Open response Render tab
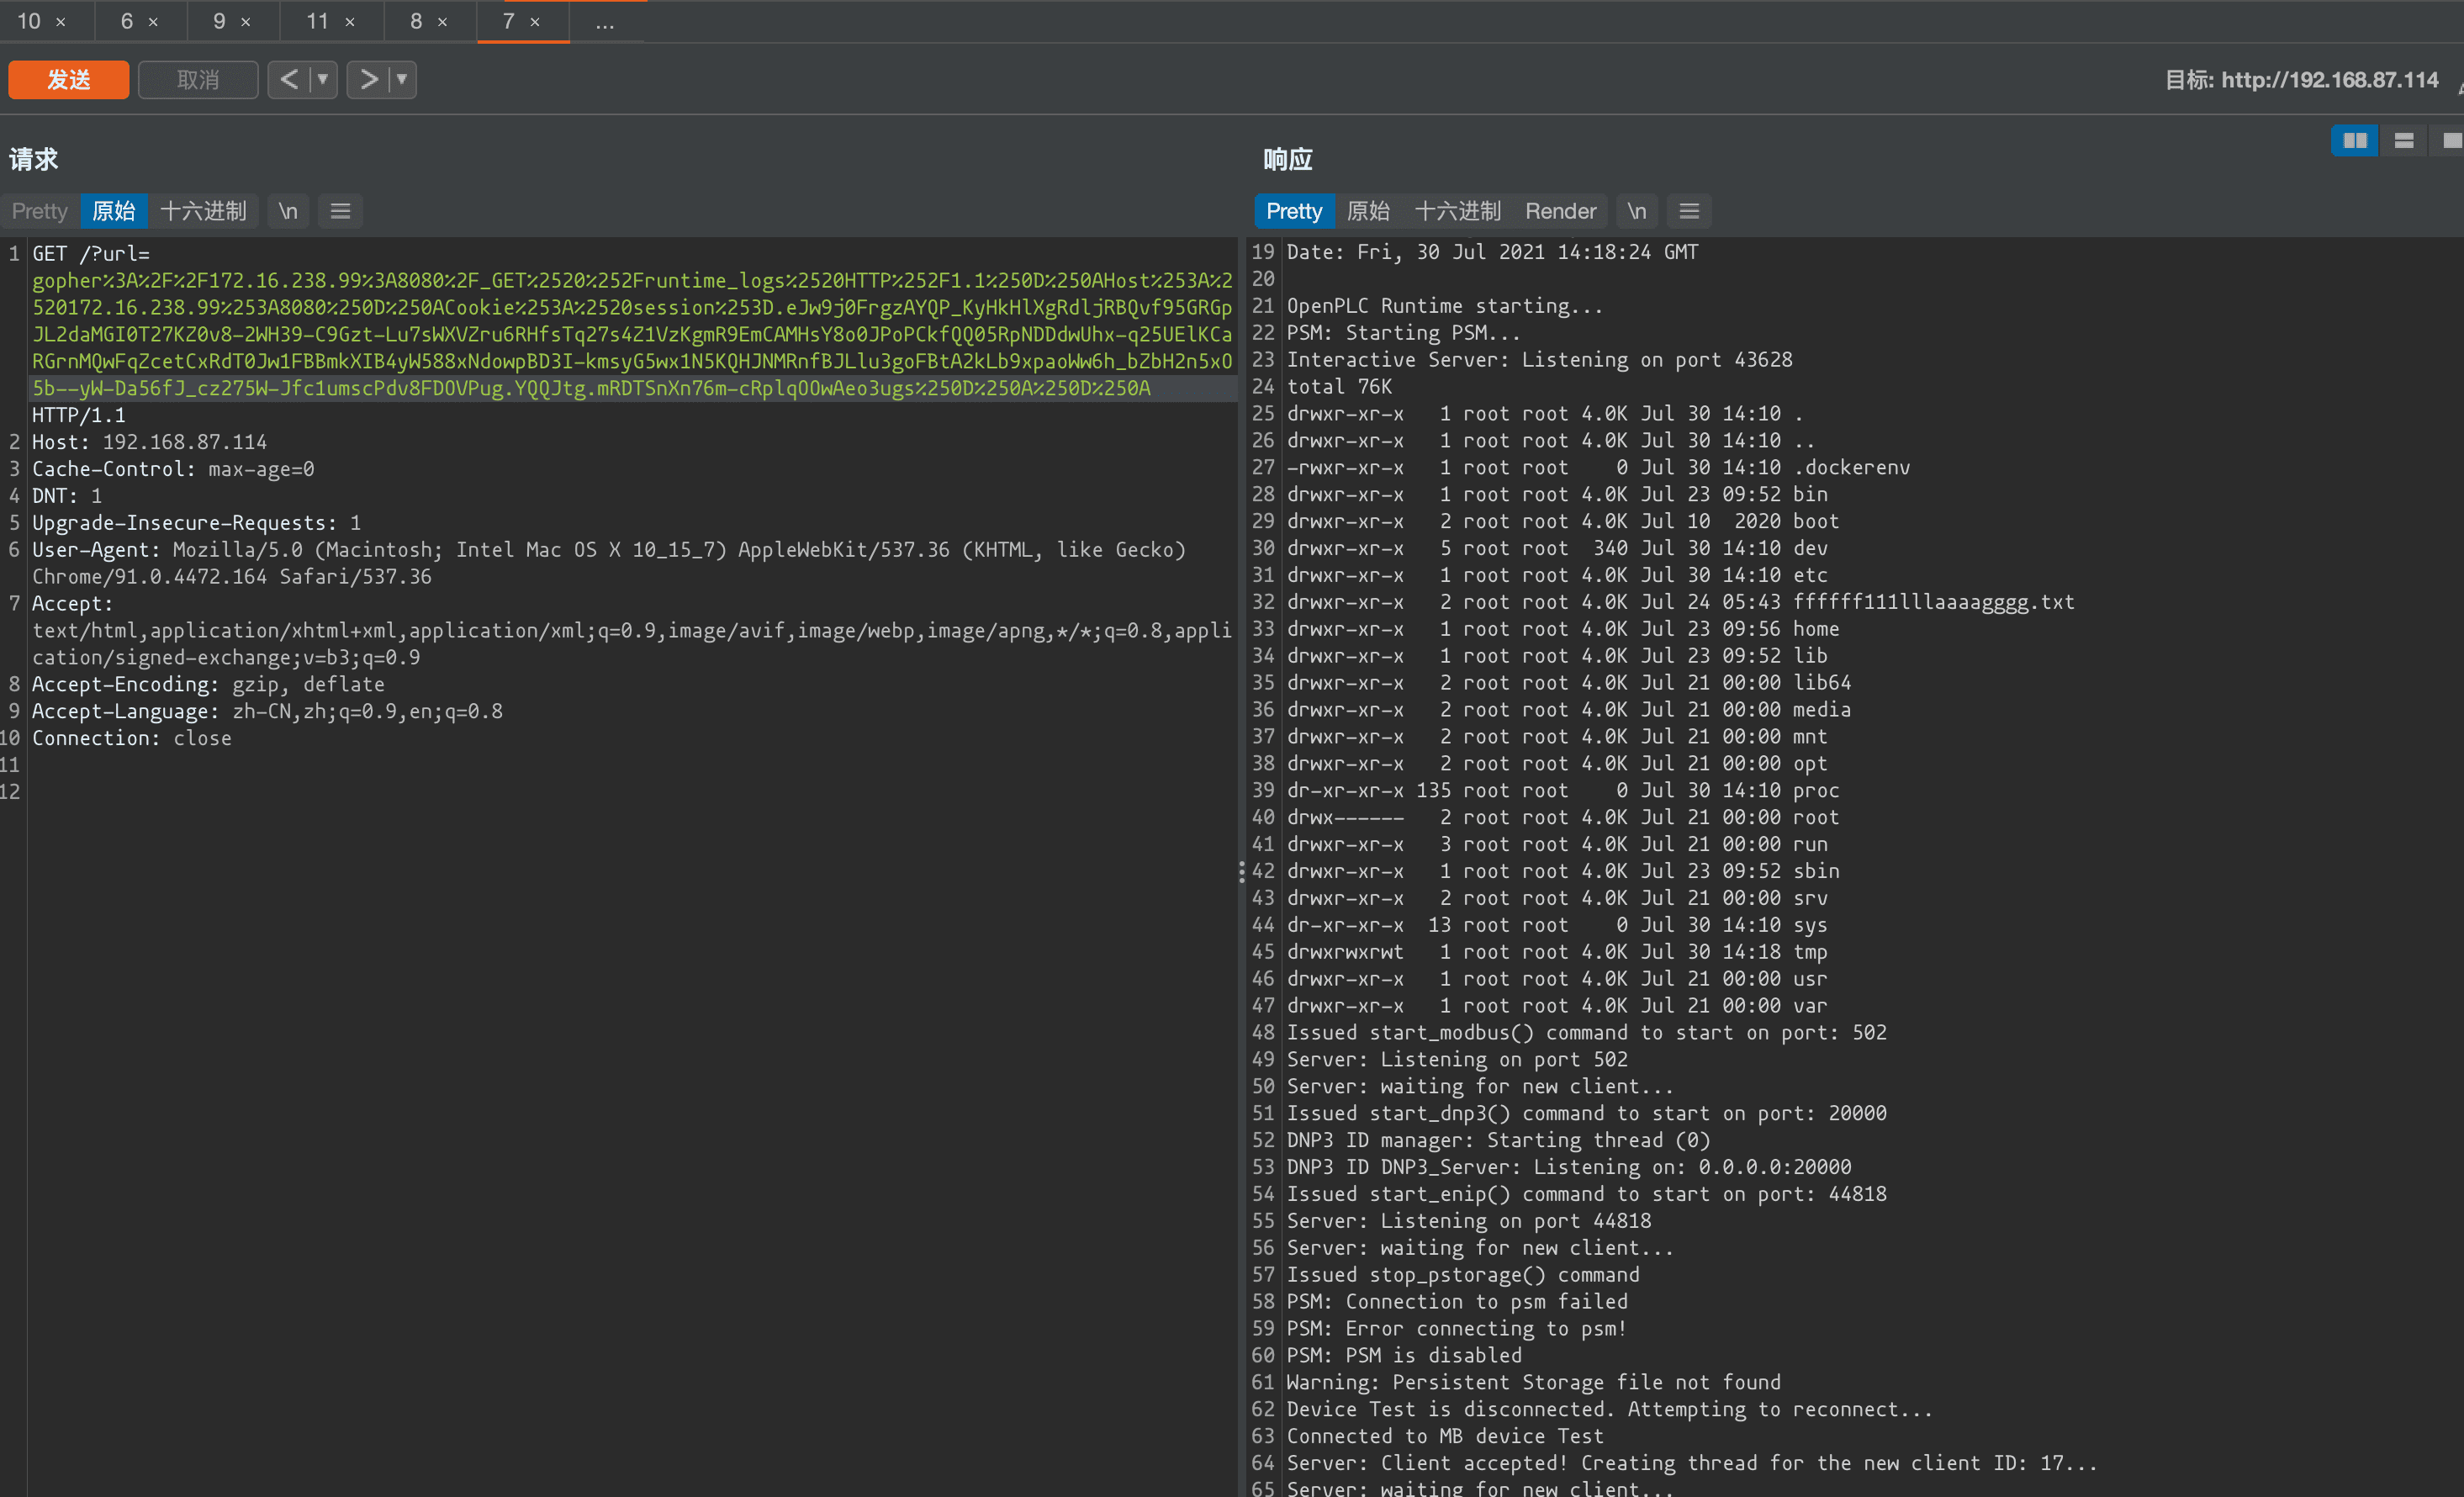Viewport: 2464px width, 1497px height. (1560, 211)
